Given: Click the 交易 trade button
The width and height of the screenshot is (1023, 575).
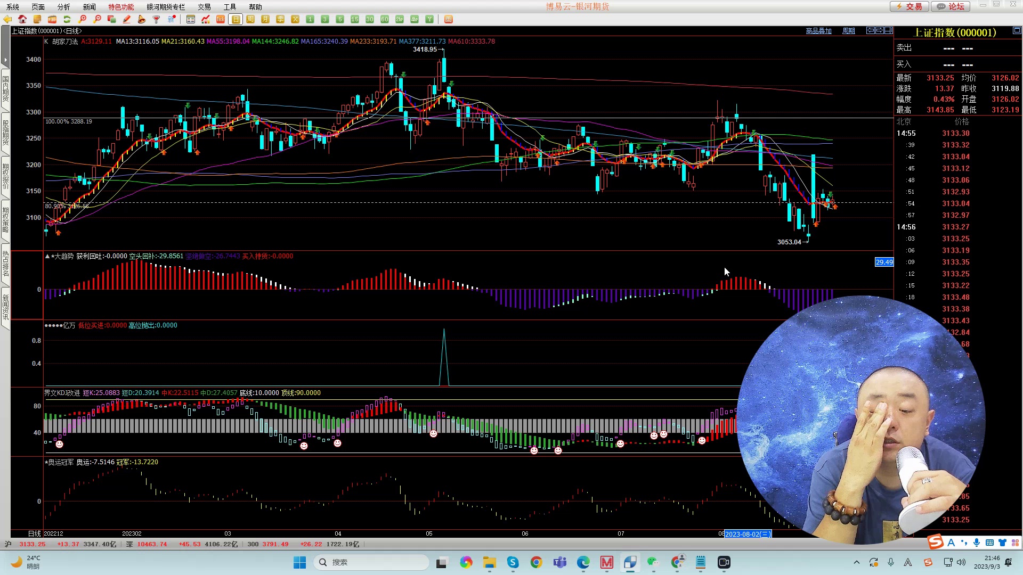Looking at the screenshot, I should click(910, 6).
